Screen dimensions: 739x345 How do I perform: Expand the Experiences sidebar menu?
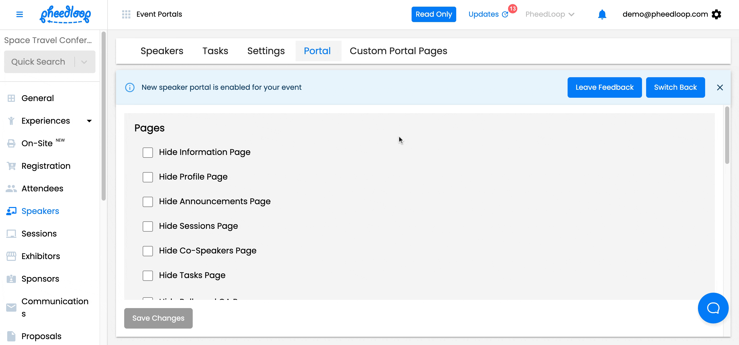[x=89, y=121]
